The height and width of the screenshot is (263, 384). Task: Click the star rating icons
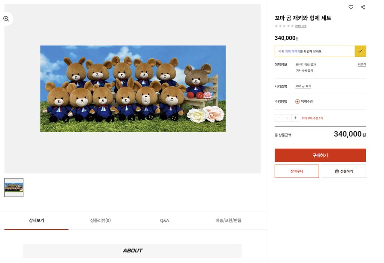(284, 26)
